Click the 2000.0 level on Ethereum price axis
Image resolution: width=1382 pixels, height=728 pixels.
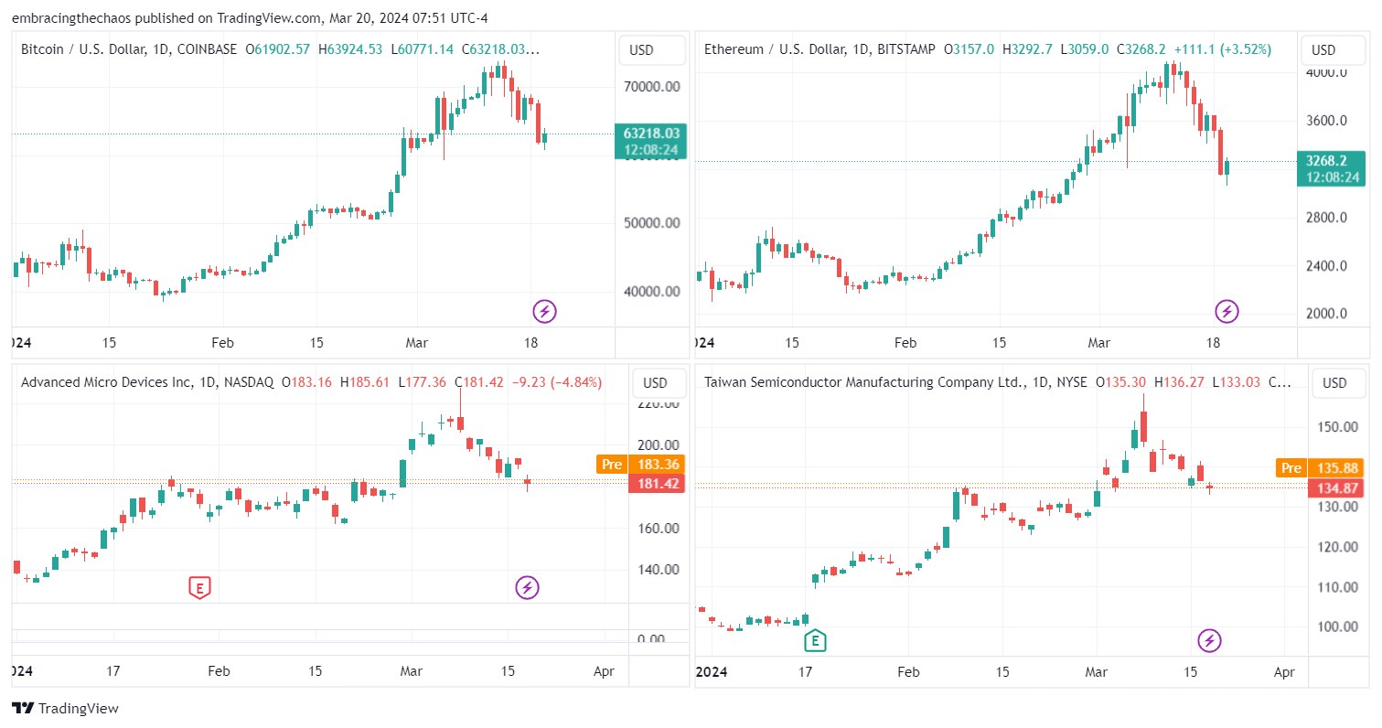[x=1327, y=314]
